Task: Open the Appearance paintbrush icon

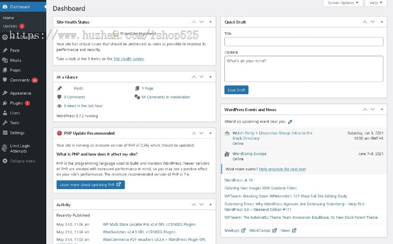Action: [x=5, y=93]
